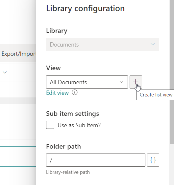Open the All Documents view dropdown
Image resolution: width=174 pixels, height=185 pixels.
(87, 82)
